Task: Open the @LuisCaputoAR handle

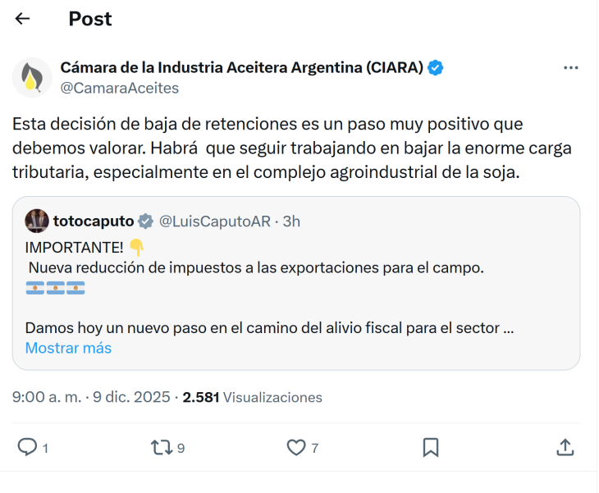Action: [x=215, y=221]
